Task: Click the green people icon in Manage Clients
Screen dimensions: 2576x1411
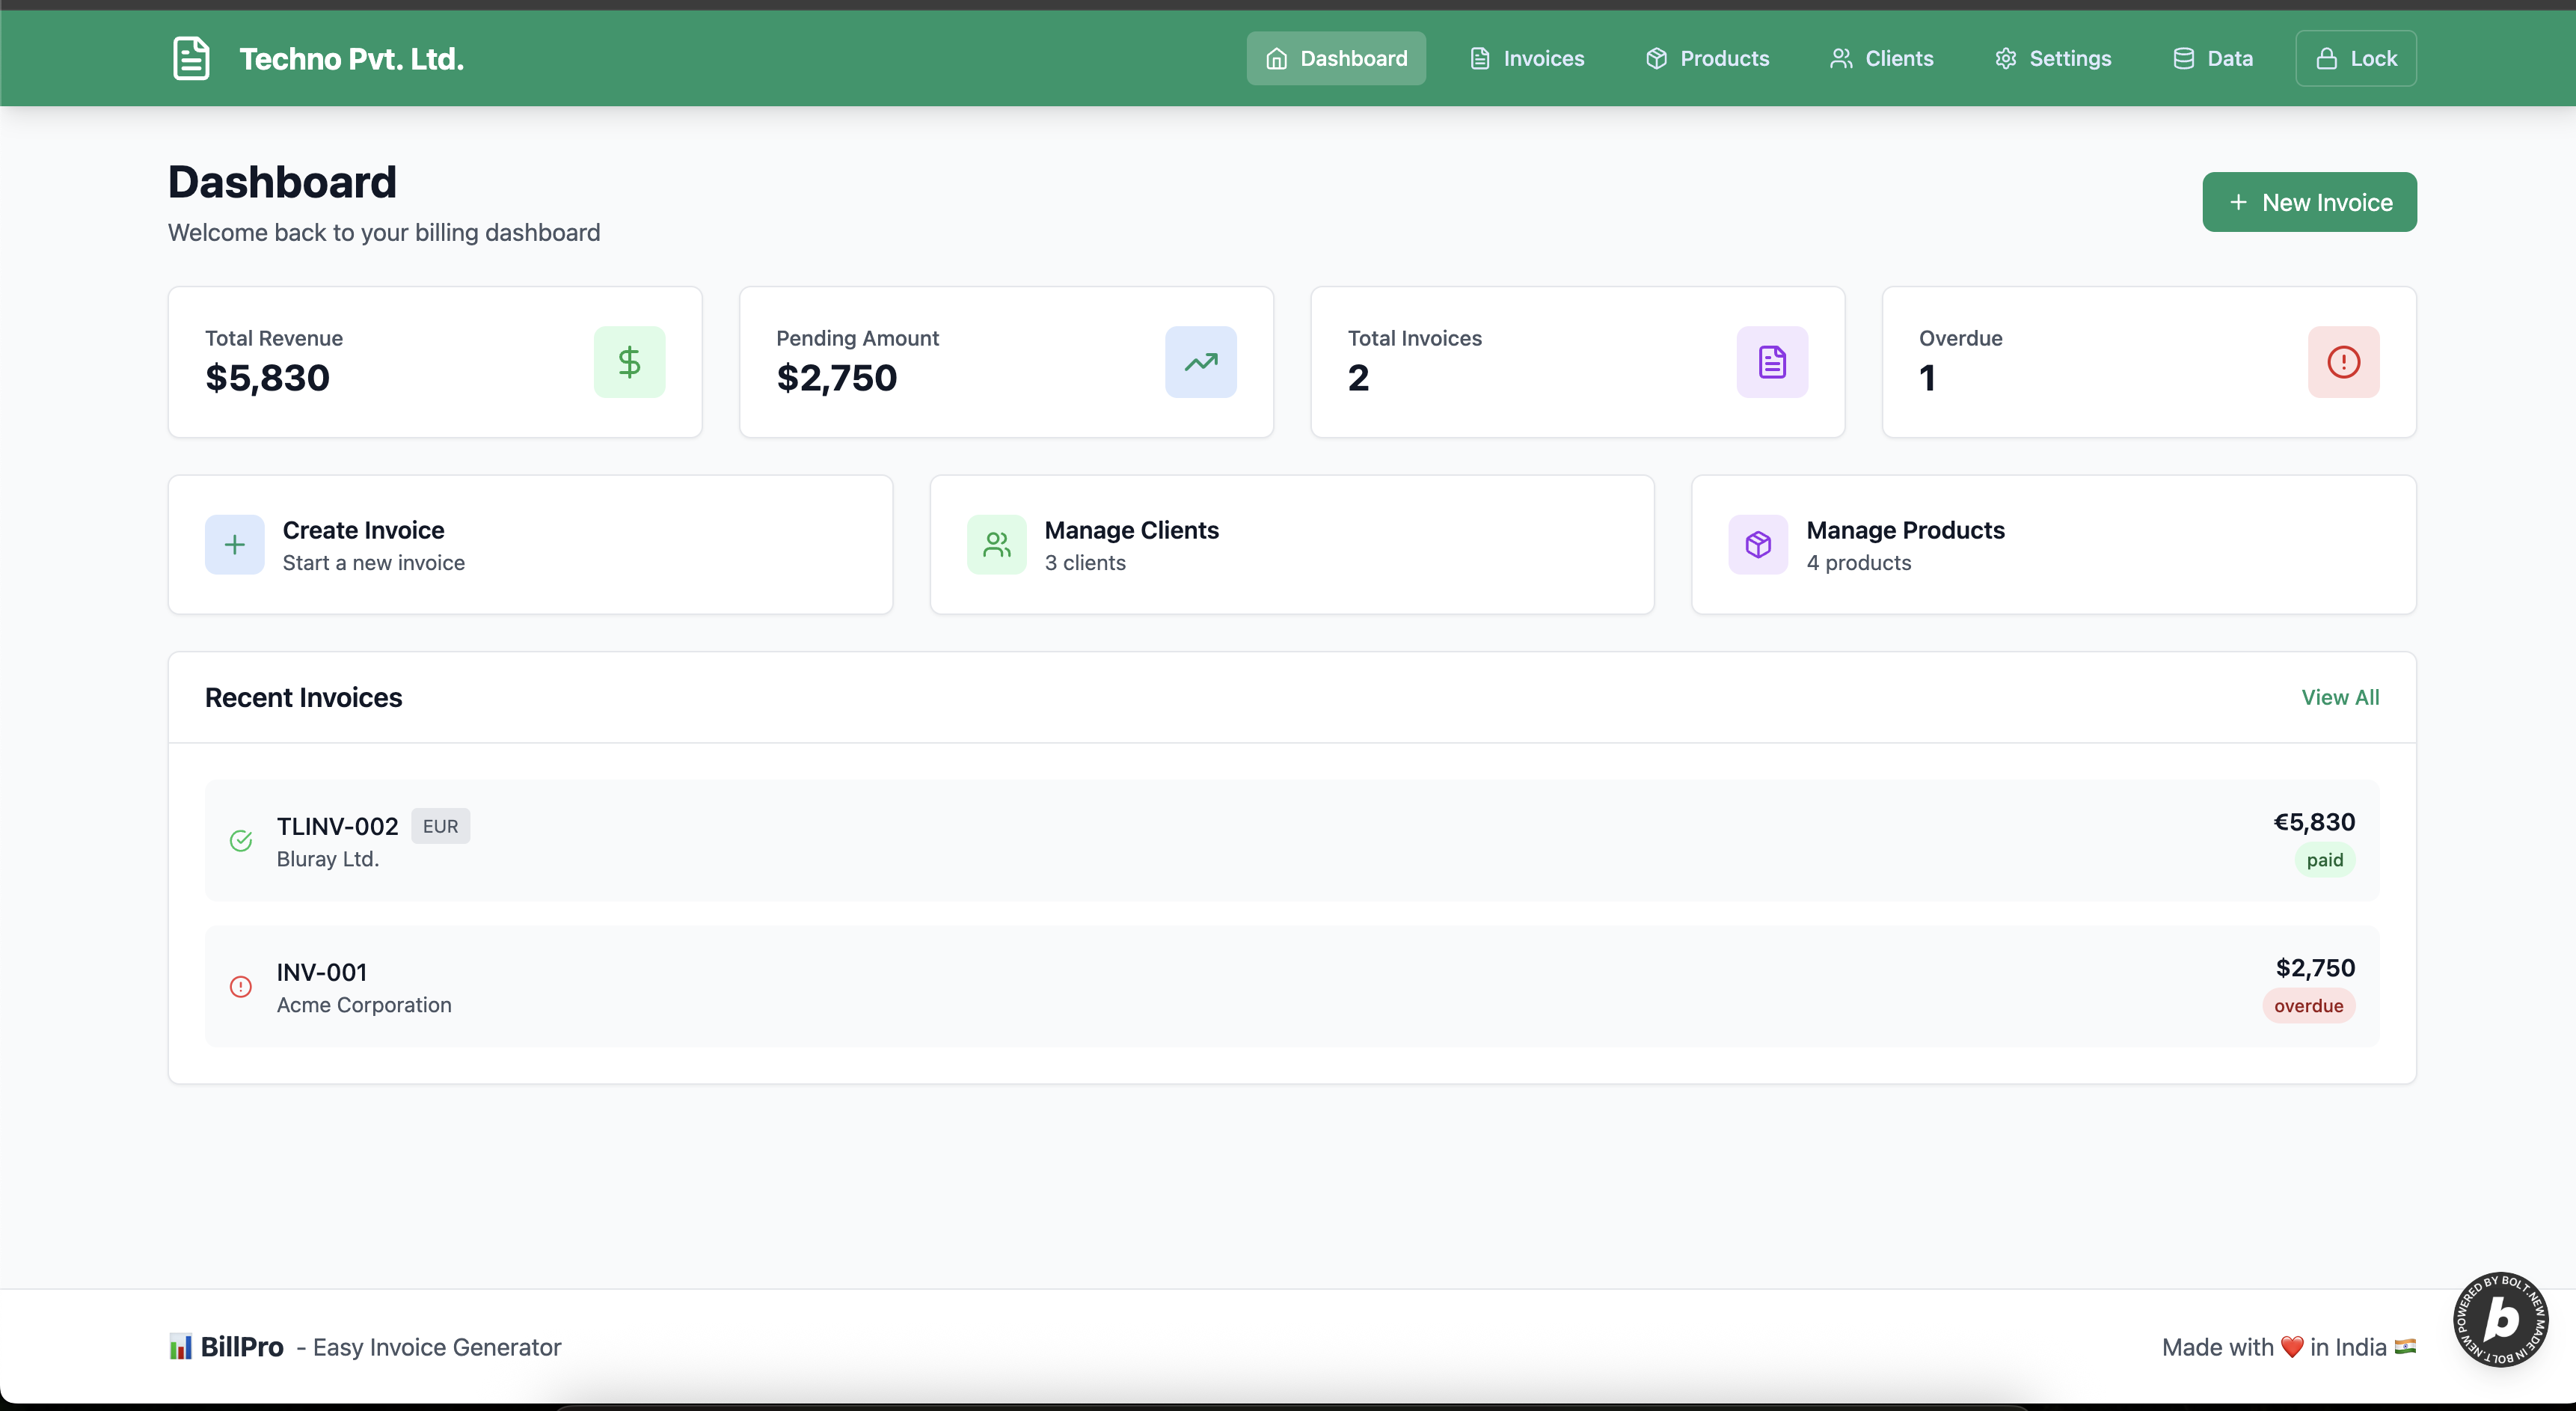Action: click(996, 545)
